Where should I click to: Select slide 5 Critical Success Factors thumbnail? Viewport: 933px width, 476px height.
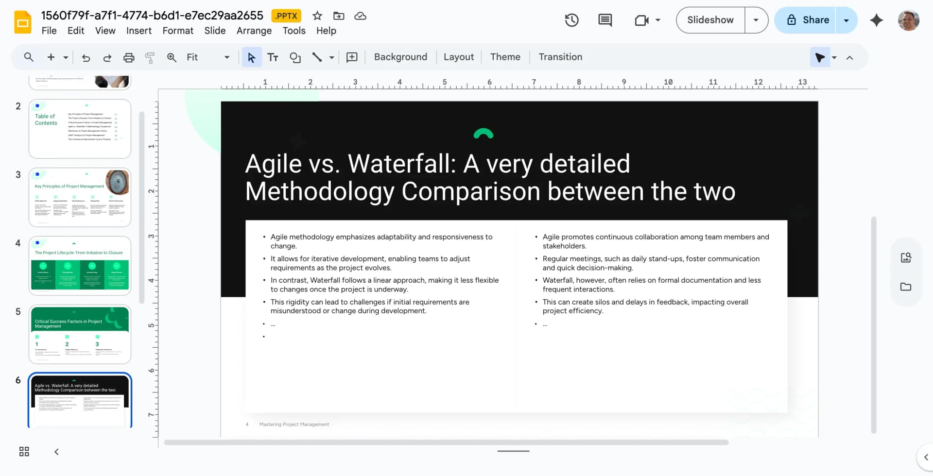tap(80, 334)
